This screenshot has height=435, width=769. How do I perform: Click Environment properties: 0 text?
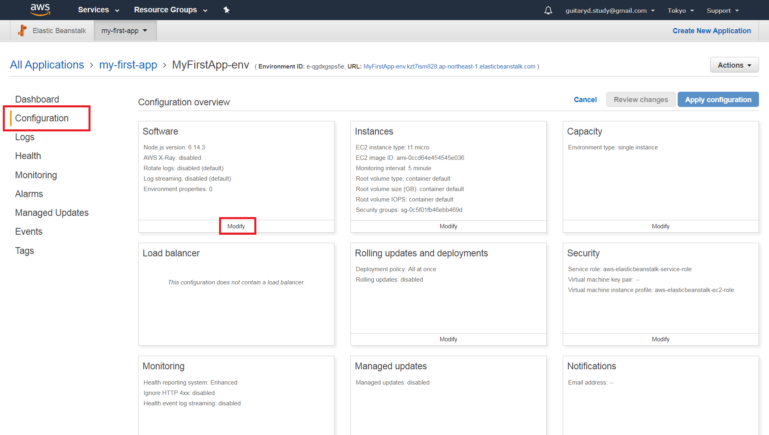[x=178, y=189]
